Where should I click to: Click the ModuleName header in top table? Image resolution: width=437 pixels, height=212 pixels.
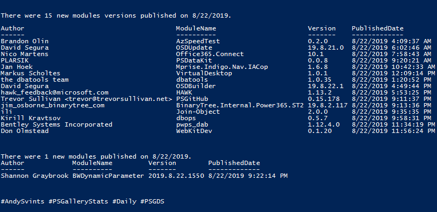click(x=196, y=28)
